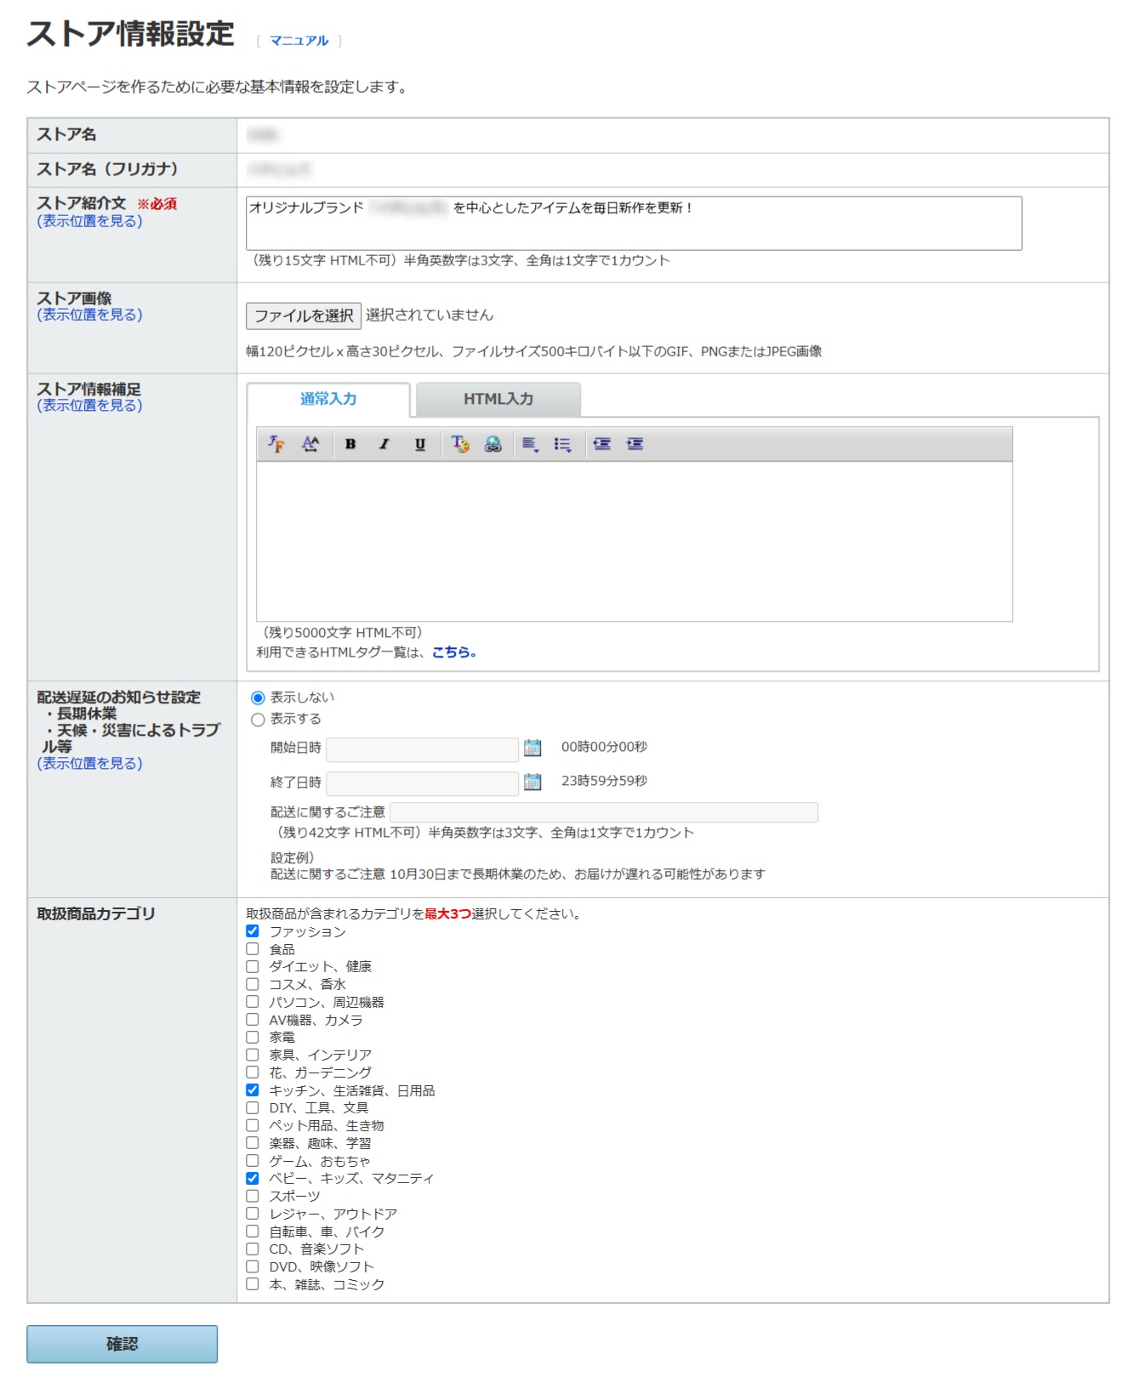Check the 自転車、車、バイク category
This screenshot has height=1377, width=1127.
(253, 1232)
